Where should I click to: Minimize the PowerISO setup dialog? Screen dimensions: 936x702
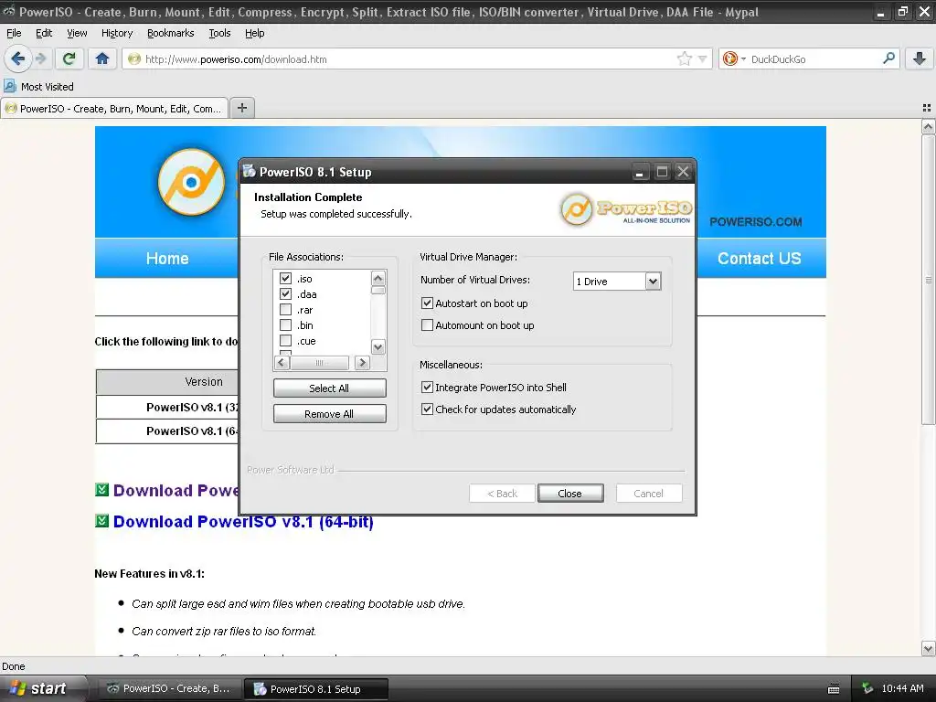[639, 172]
